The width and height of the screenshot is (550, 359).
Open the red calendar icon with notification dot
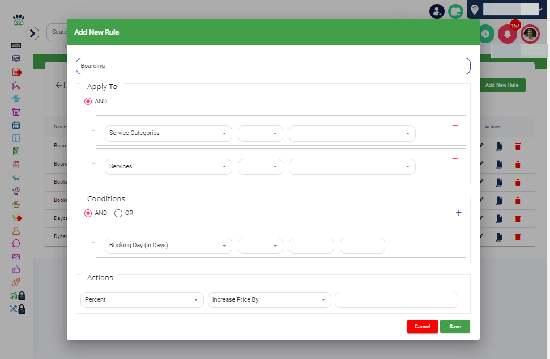pyautogui.click(x=16, y=73)
